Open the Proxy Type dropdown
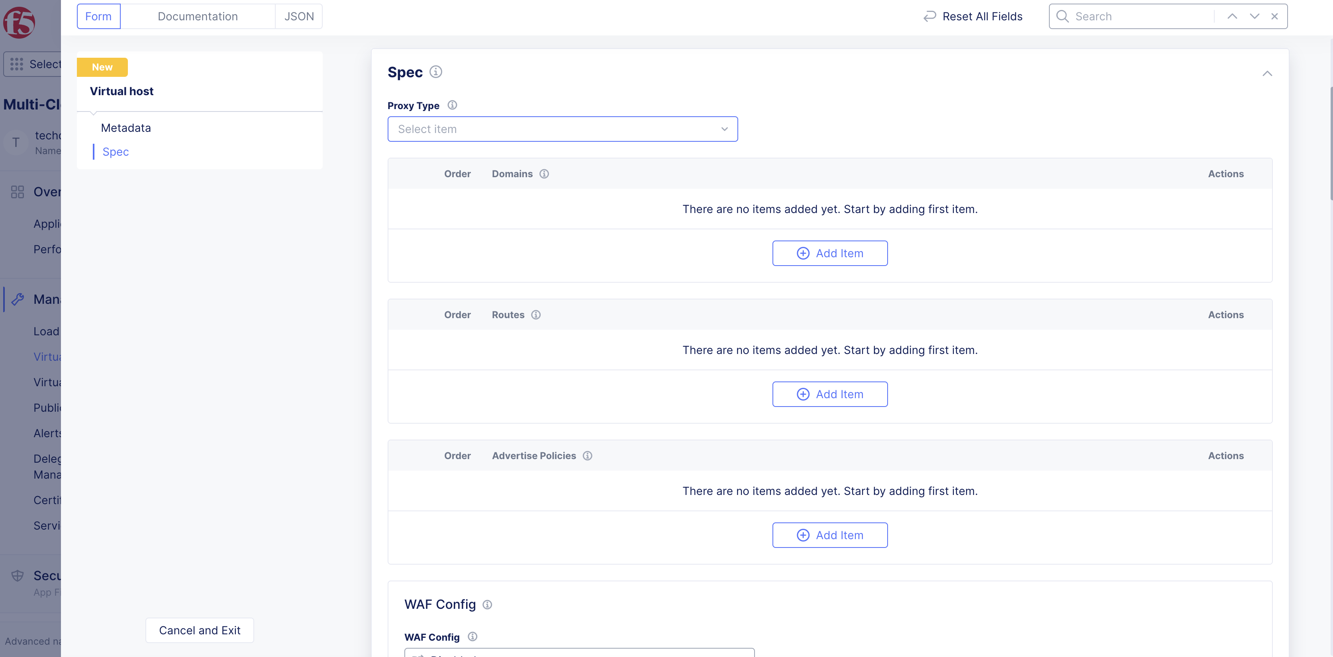1333x657 pixels. click(563, 129)
